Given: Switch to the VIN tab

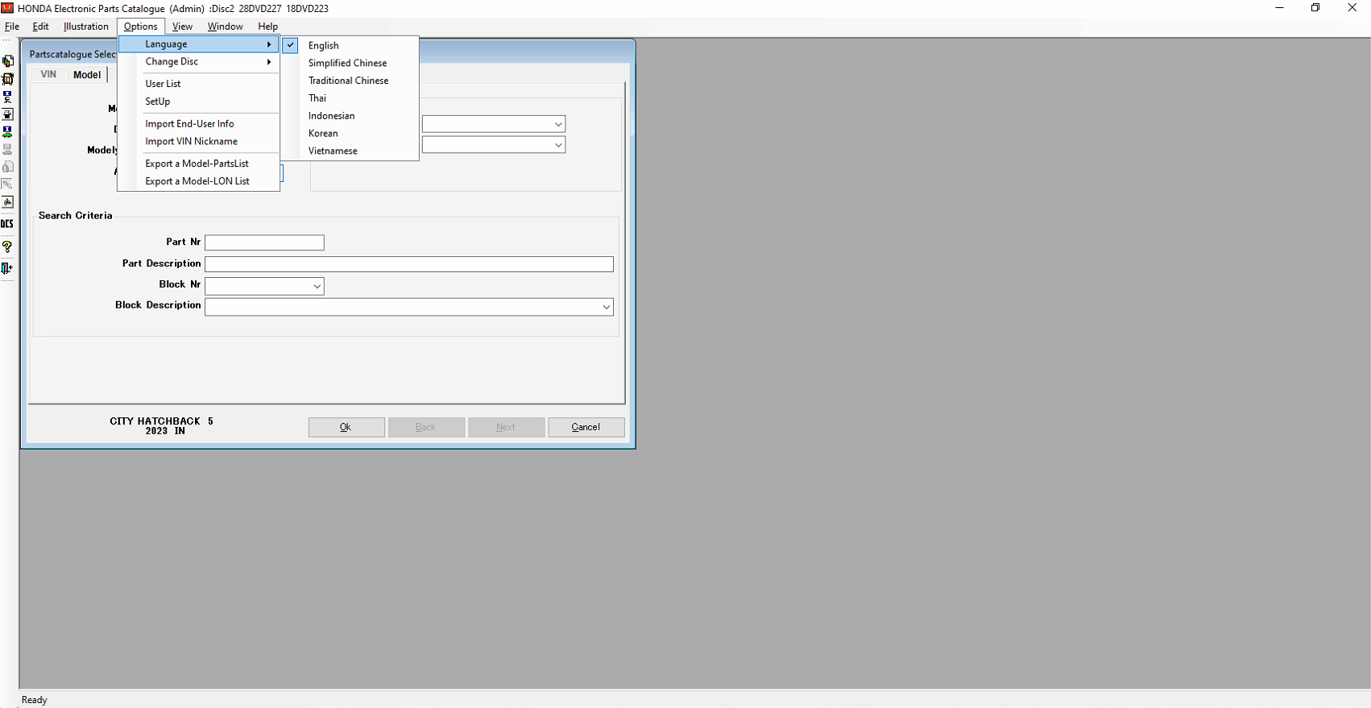Looking at the screenshot, I should coord(48,74).
